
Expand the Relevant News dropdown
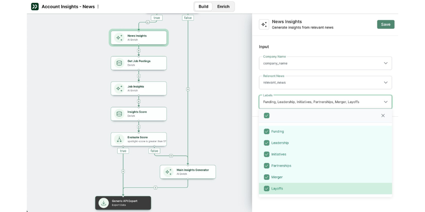(385, 83)
